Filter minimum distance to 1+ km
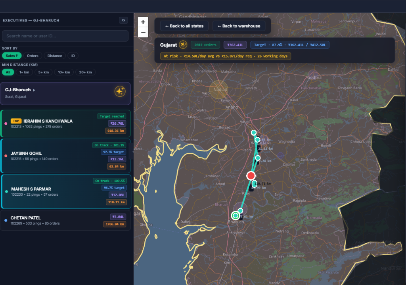This screenshot has height=285, width=406. click(24, 72)
